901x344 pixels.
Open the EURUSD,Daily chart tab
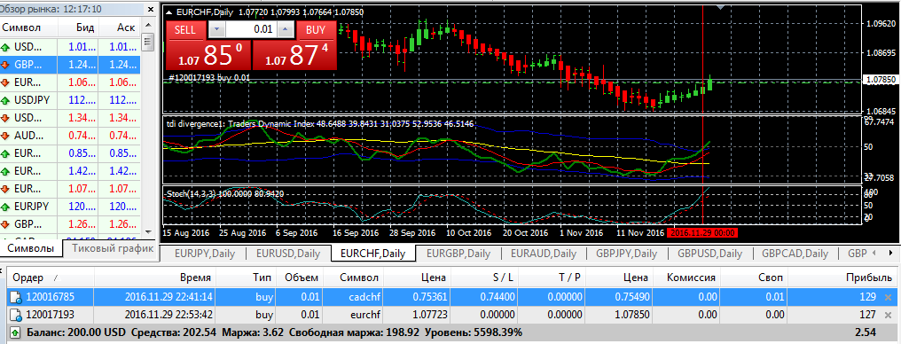[x=288, y=254]
